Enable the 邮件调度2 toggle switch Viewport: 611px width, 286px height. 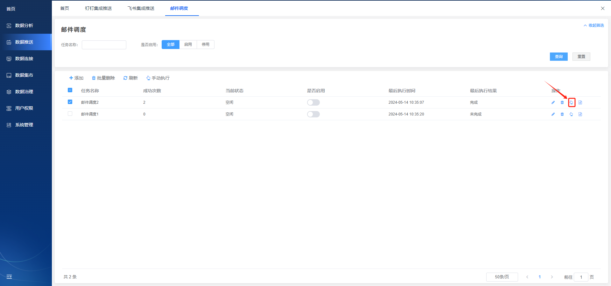pyautogui.click(x=313, y=102)
